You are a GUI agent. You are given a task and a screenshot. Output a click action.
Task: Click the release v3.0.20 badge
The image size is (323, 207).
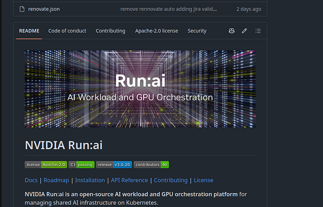[x=114, y=165]
